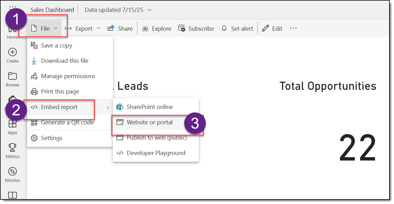Click the Create plus icon in sidebar
The width and height of the screenshot is (394, 204).
[13, 52]
